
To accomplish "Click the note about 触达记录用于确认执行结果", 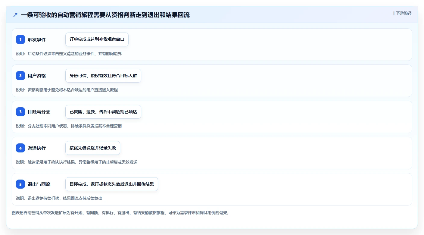I will click(76, 162).
